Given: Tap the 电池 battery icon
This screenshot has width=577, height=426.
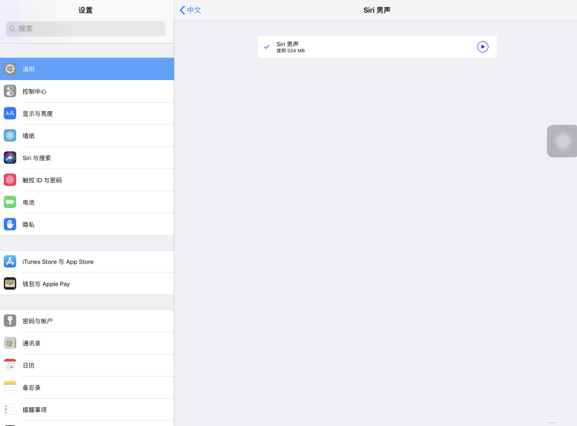Looking at the screenshot, I should [x=10, y=202].
